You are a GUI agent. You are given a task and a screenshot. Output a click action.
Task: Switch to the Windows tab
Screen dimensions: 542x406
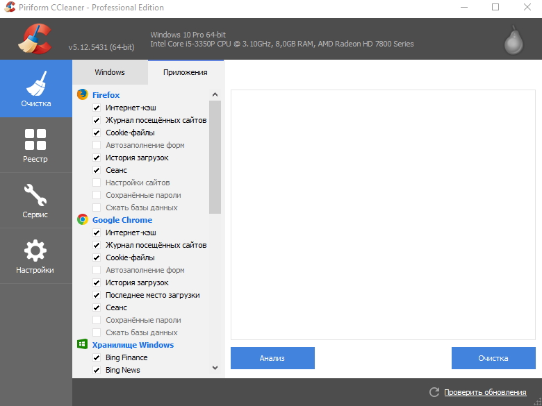pyautogui.click(x=110, y=72)
